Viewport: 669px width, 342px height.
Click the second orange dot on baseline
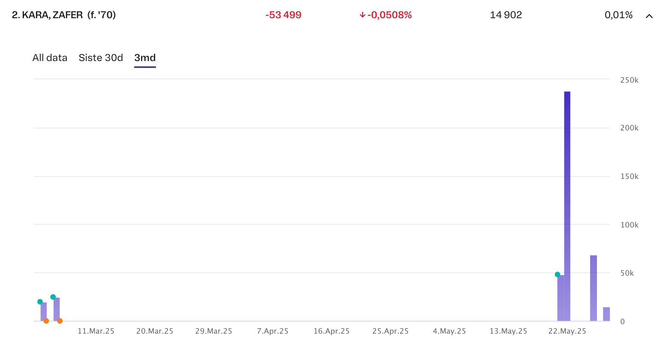[60, 321]
